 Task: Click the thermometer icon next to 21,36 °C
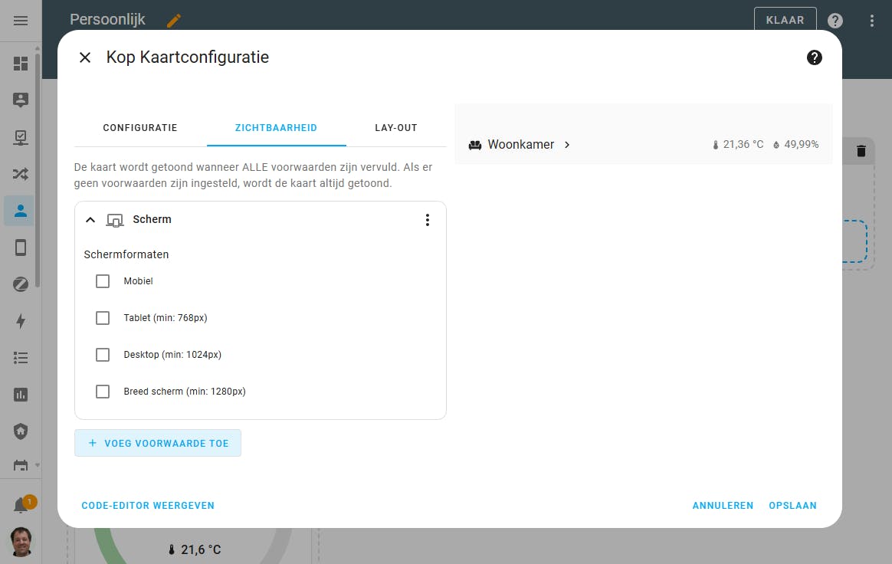click(715, 145)
